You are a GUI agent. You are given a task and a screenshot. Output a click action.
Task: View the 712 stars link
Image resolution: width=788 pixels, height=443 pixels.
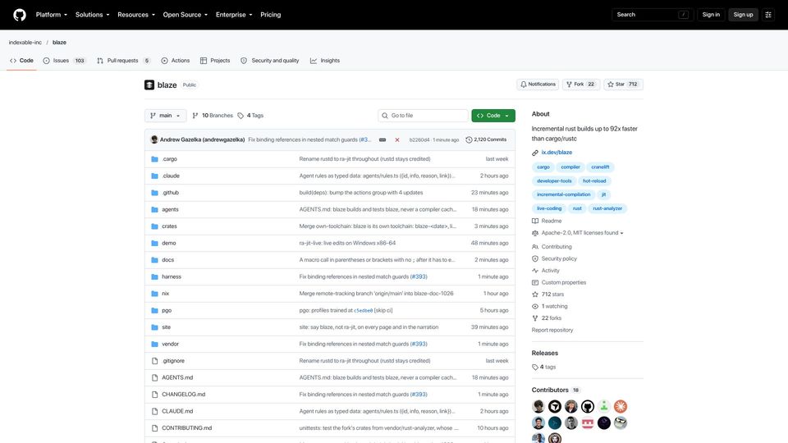coord(547,295)
